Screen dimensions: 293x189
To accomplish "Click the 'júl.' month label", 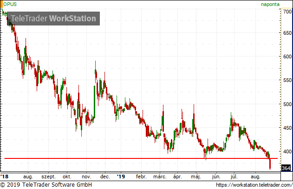I will click(234, 176).
